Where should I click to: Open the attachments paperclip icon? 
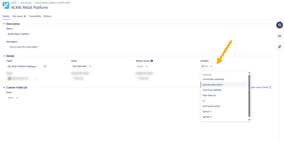(x=279, y=47)
